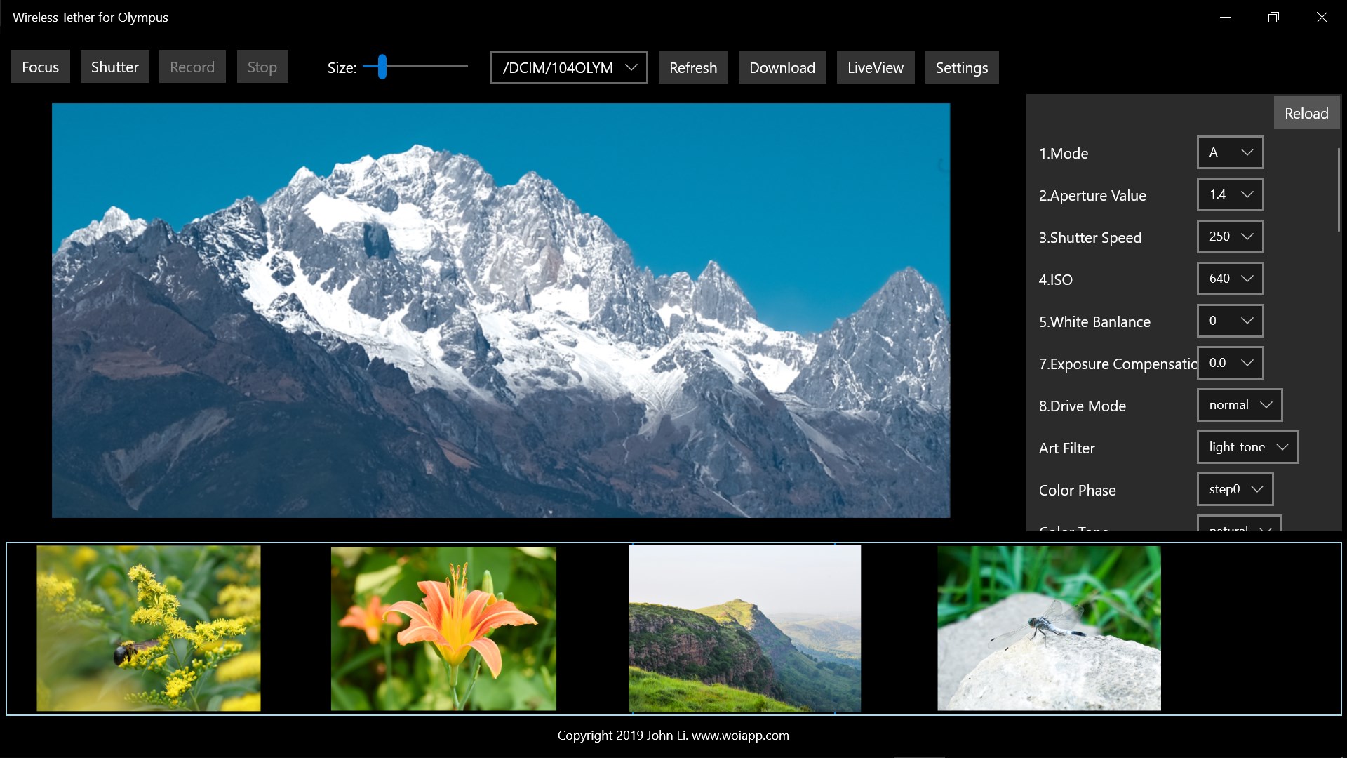The height and width of the screenshot is (758, 1347).
Task: Open the Art Filter light_tone dropdown
Action: (x=1247, y=447)
